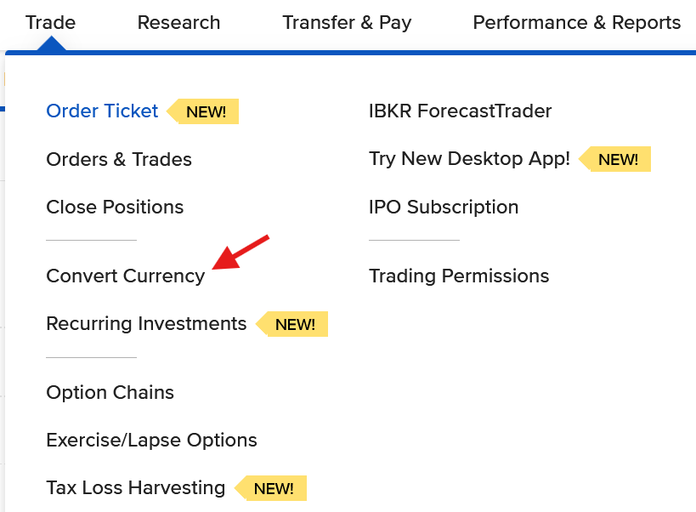Open Recurring Investments
The image size is (696, 512).
[146, 324]
